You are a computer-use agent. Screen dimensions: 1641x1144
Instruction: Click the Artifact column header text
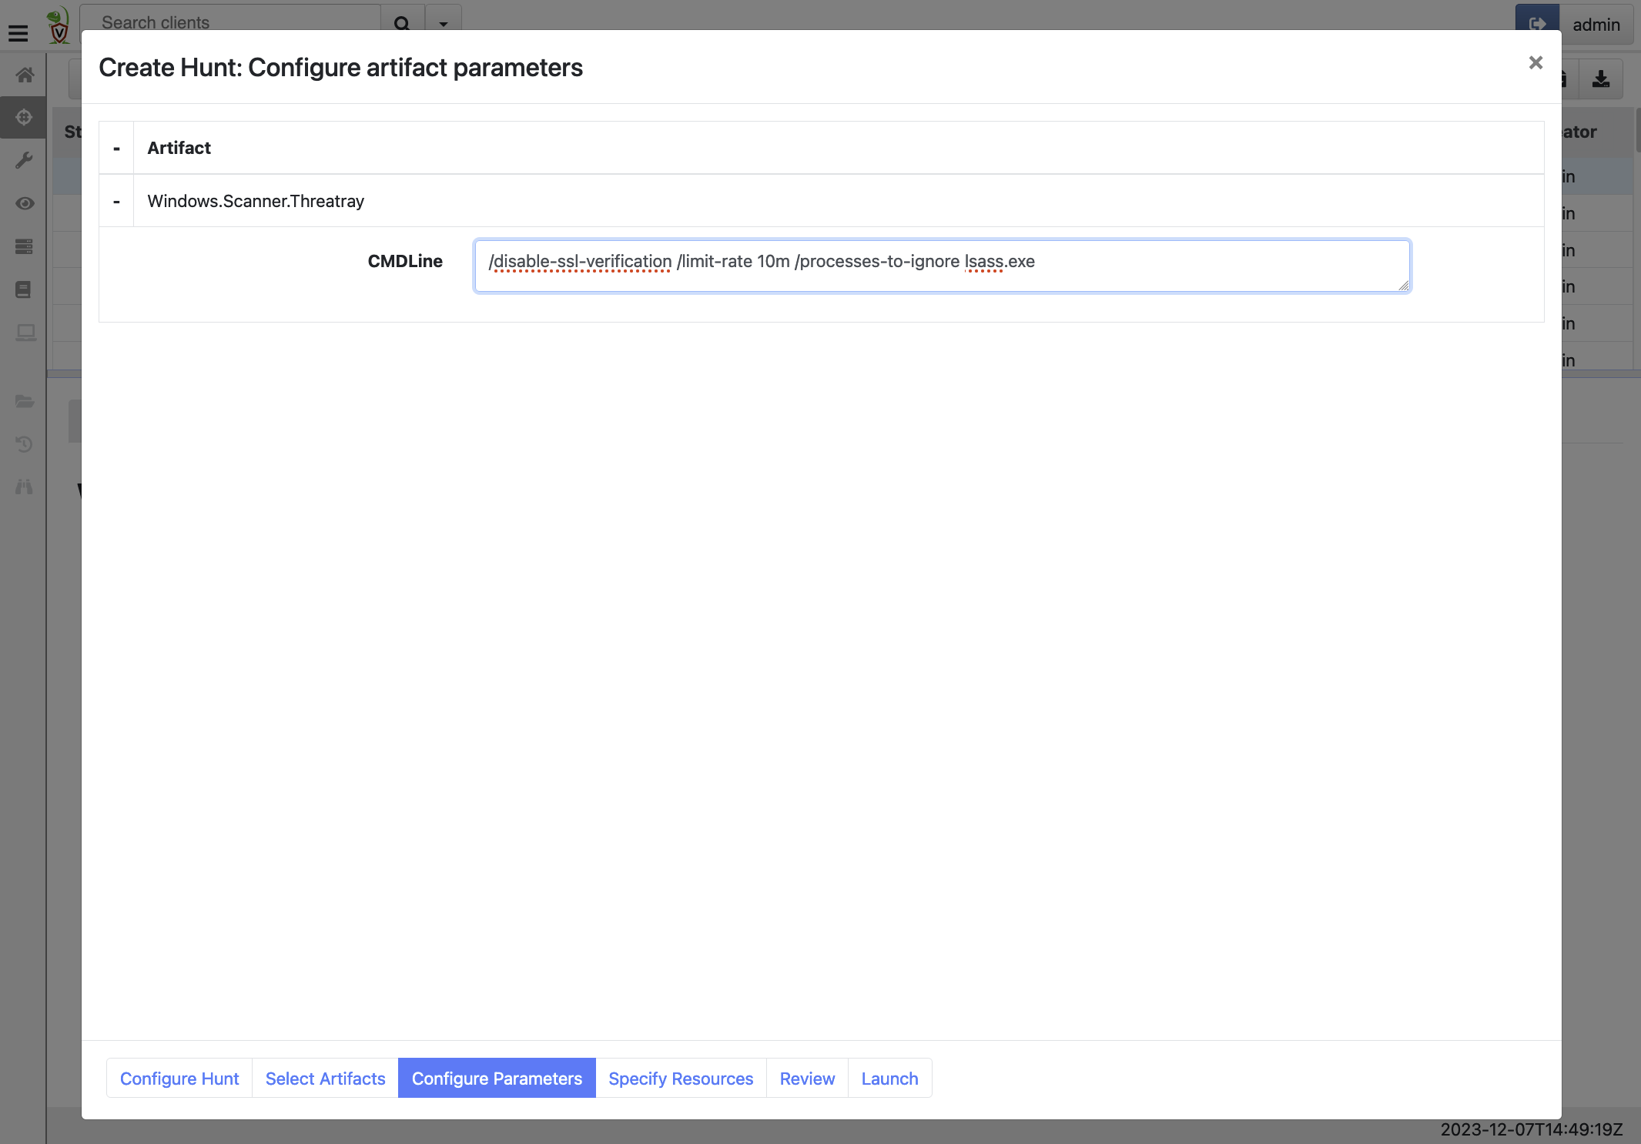tap(179, 148)
